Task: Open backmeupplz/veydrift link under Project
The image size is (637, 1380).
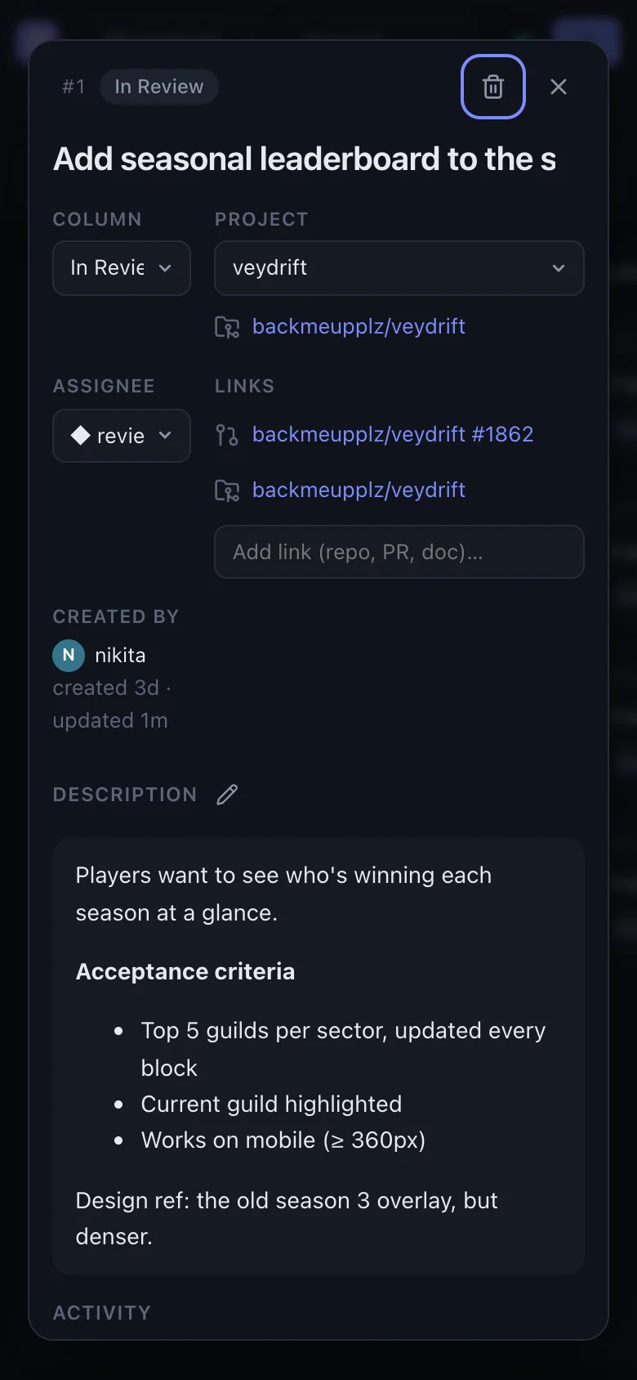Action: (359, 326)
